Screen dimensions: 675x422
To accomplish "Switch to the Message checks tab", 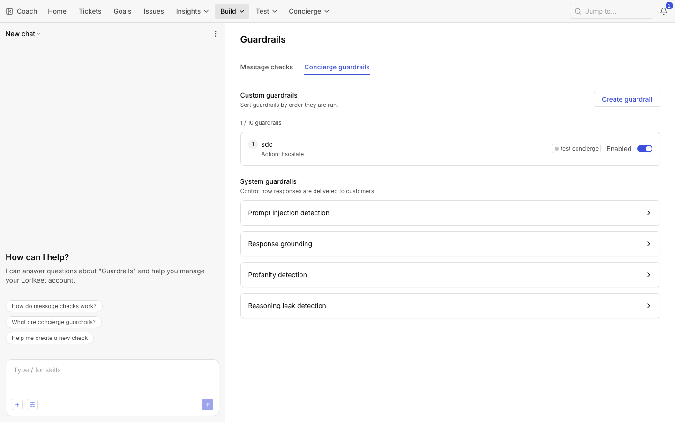I will pyautogui.click(x=267, y=67).
